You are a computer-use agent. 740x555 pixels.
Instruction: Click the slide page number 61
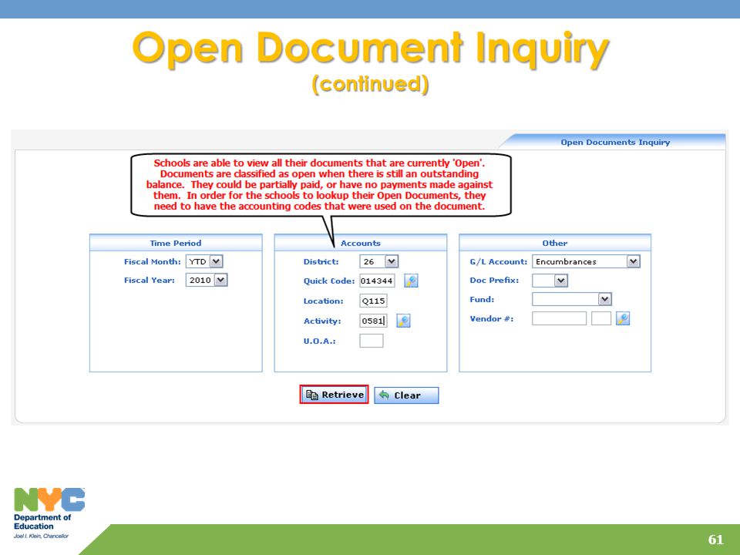(x=715, y=540)
